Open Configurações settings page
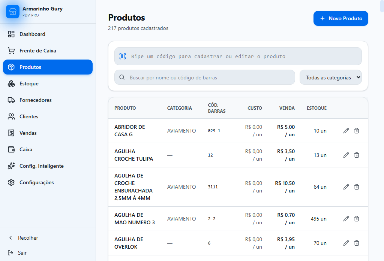The height and width of the screenshot is (261, 384). (48, 182)
